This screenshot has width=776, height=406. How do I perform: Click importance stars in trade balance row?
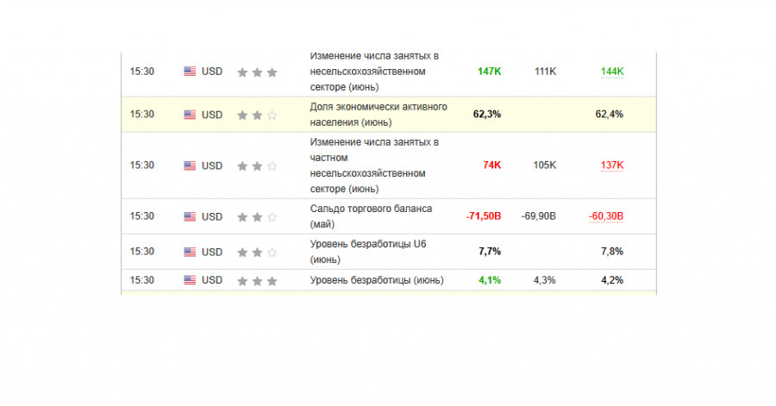pyautogui.click(x=257, y=217)
